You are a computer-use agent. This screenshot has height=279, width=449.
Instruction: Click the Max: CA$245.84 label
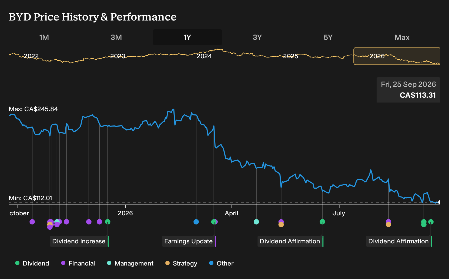[x=33, y=109]
